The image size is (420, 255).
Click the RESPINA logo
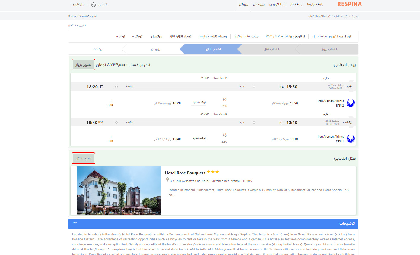coord(349,4)
